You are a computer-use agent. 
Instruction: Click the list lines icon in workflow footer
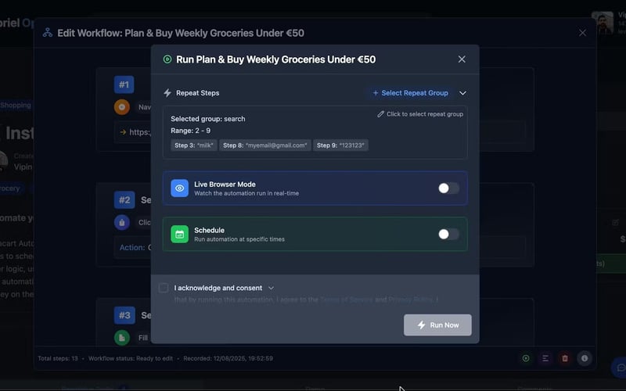pyautogui.click(x=545, y=358)
